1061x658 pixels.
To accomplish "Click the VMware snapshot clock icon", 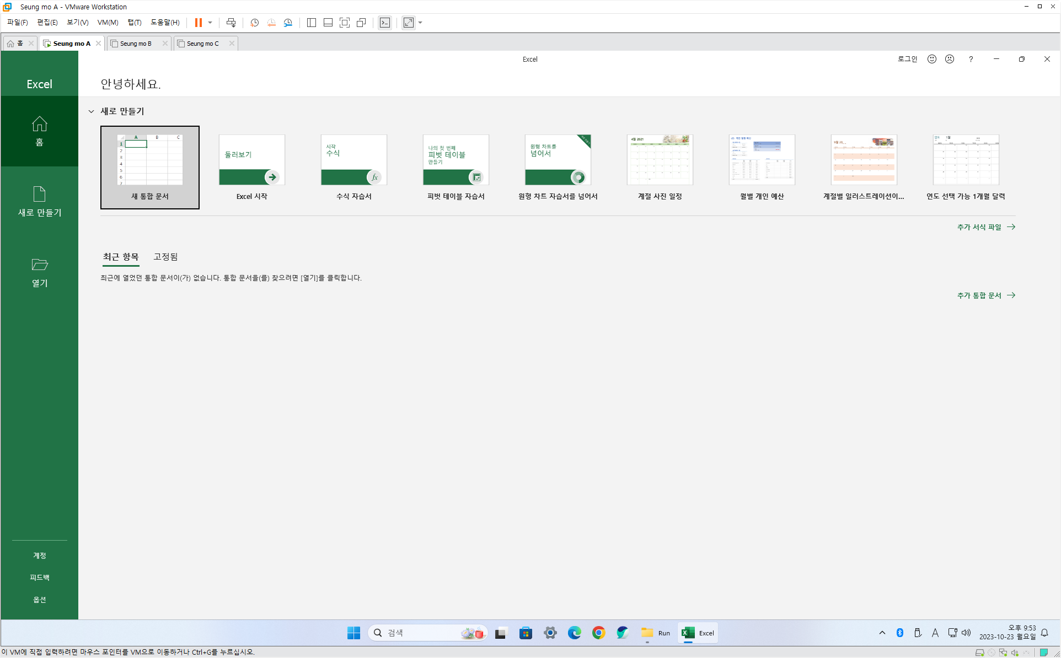I will [x=254, y=23].
